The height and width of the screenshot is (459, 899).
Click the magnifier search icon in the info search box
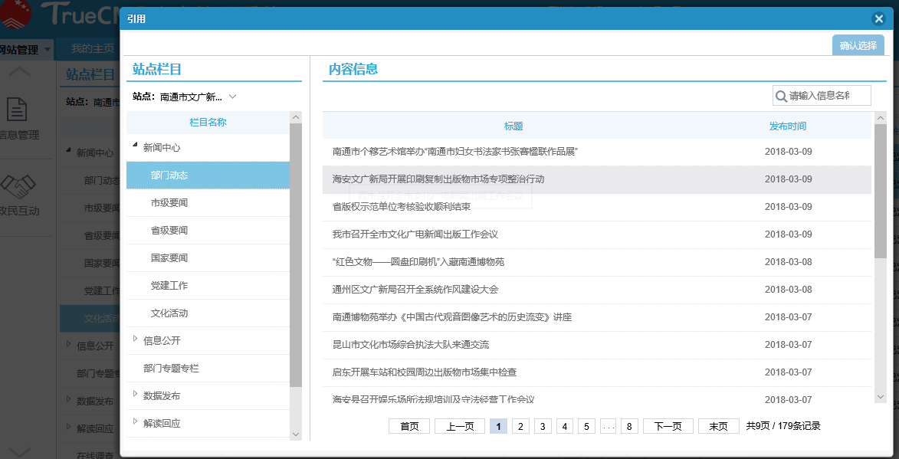(x=780, y=96)
